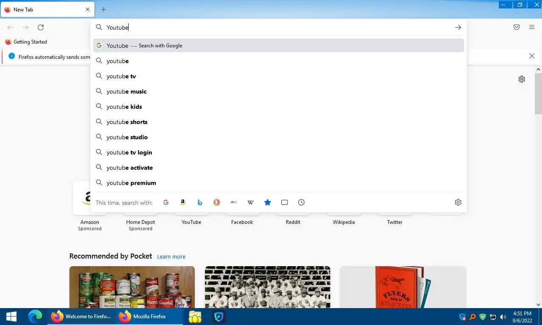Viewport: 542px width, 325px height.
Task: Click the Go arrow in address bar
Action: click(458, 28)
